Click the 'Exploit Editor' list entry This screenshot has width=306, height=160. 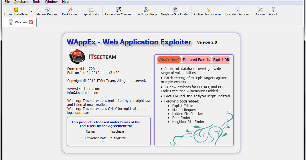tap(182, 106)
